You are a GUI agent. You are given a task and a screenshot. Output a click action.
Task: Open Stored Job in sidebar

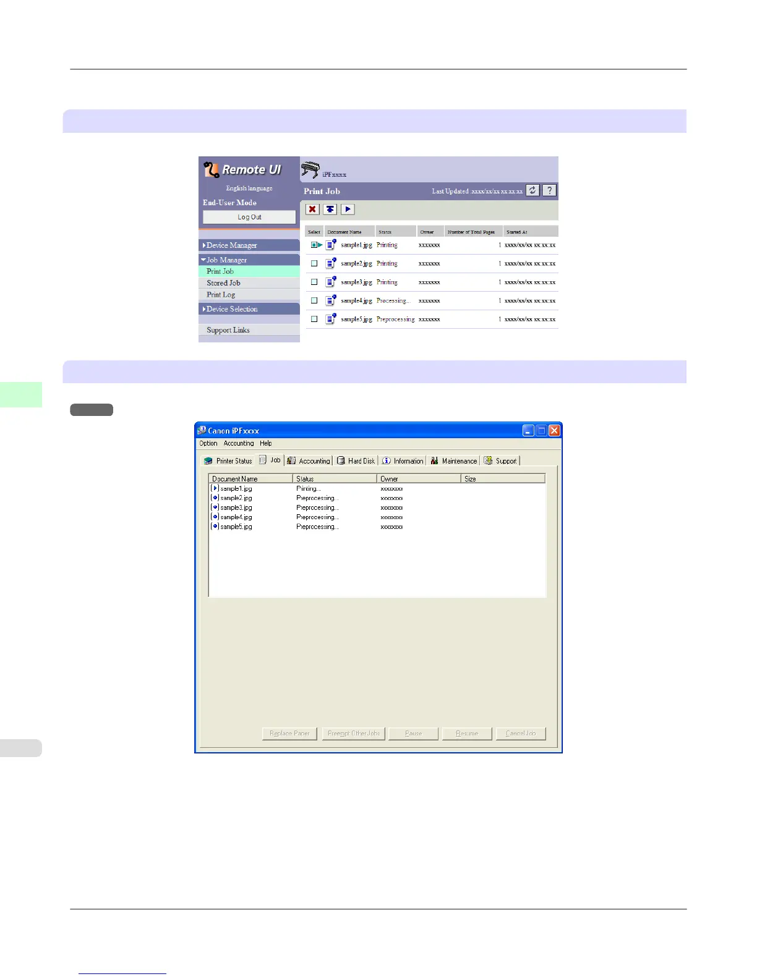249,283
